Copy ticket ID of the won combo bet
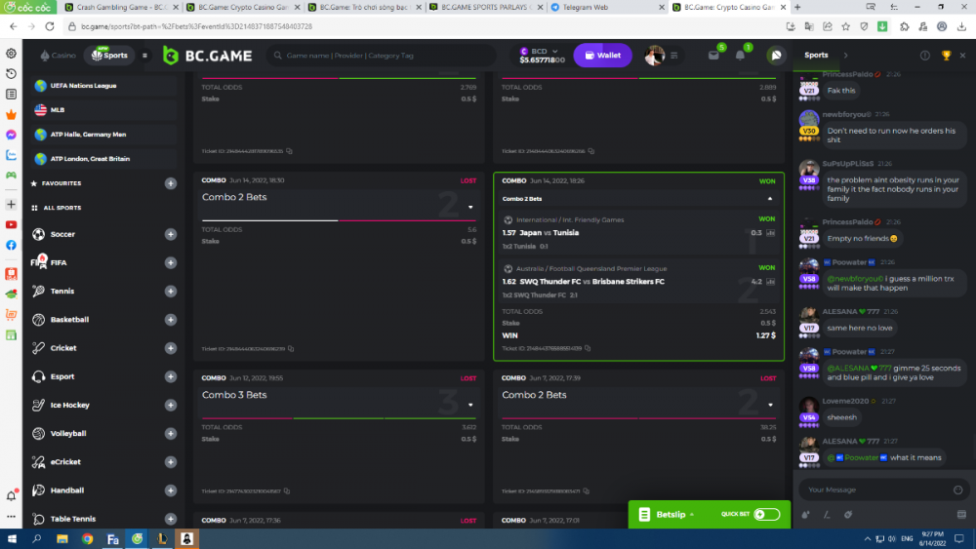The image size is (976, 549). [x=590, y=348]
